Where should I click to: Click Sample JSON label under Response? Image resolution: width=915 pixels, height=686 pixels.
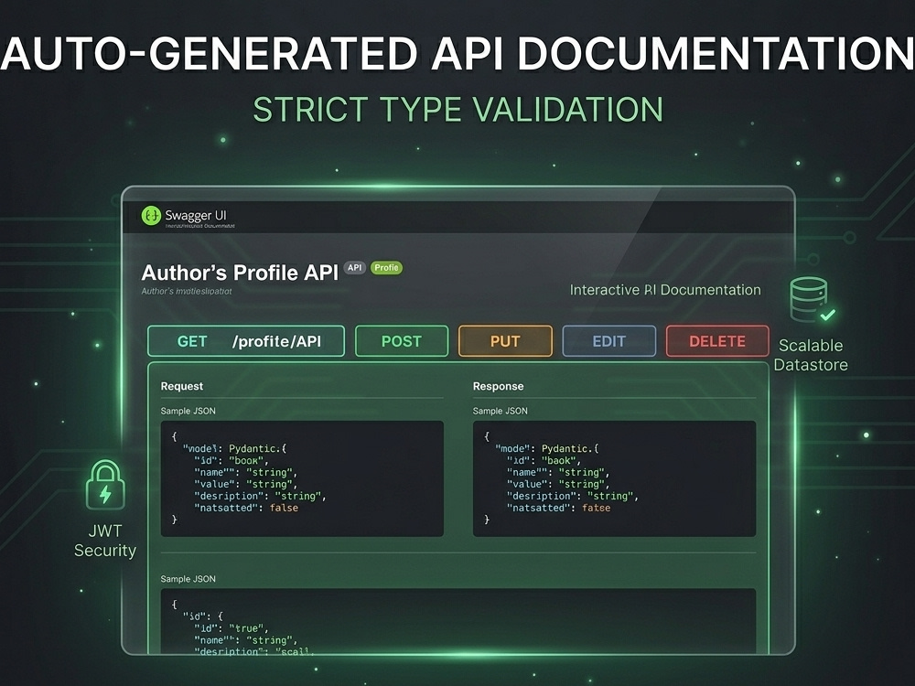click(501, 411)
